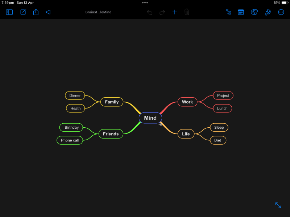This screenshot has height=217, width=290.
Task: Select the style paintbrush icon
Action: pos(268,12)
